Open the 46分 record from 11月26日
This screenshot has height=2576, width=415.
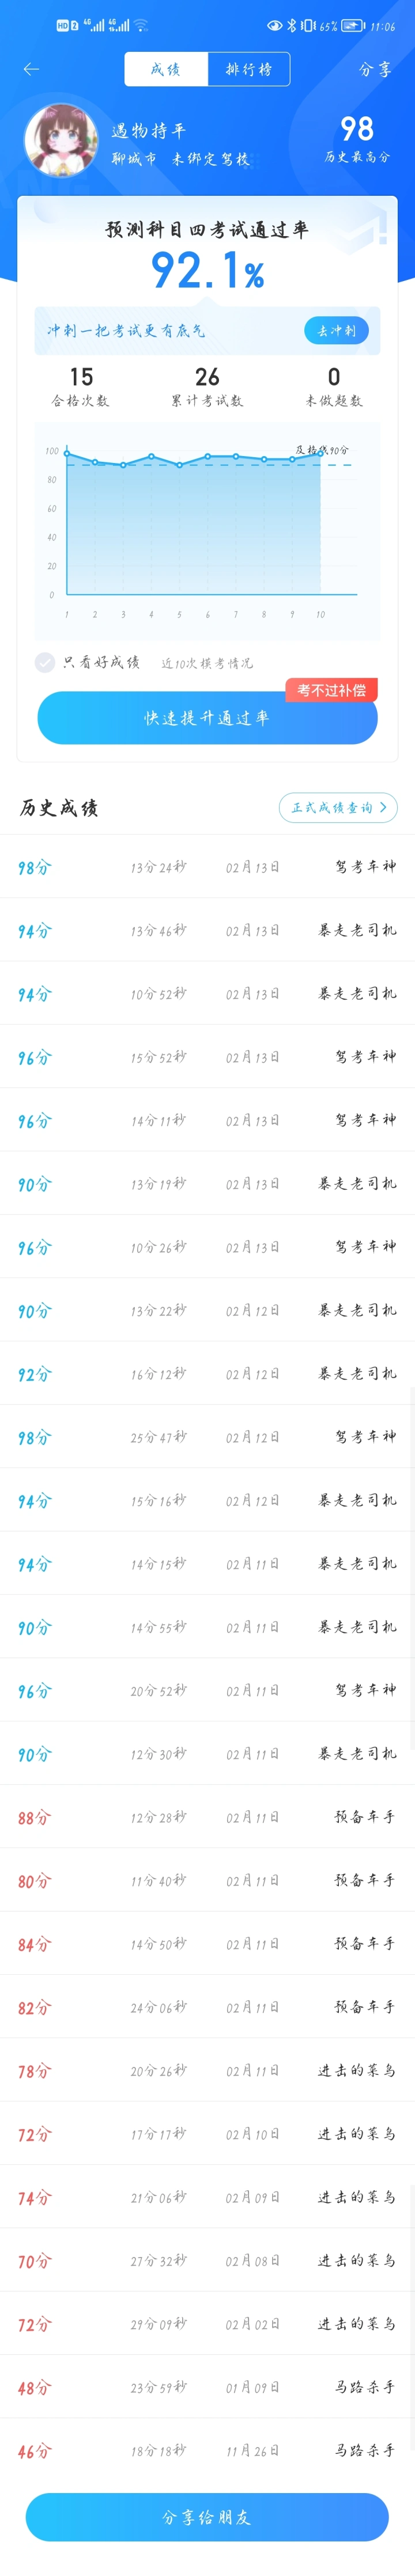[x=207, y=2451]
